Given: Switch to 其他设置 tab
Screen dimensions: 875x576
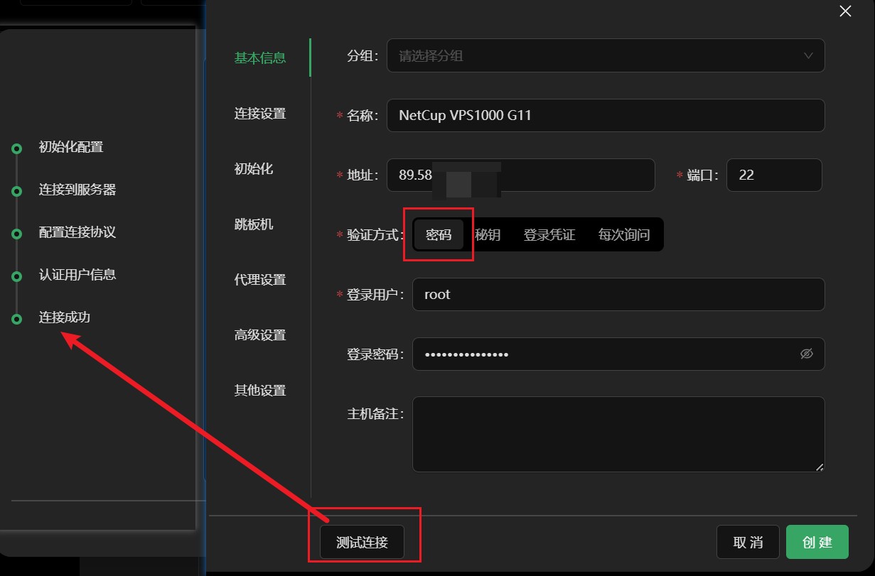Looking at the screenshot, I should 260,390.
